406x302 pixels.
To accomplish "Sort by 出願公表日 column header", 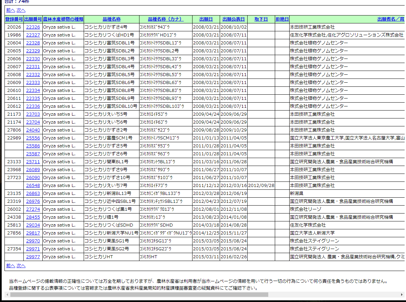I will (233, 19).
